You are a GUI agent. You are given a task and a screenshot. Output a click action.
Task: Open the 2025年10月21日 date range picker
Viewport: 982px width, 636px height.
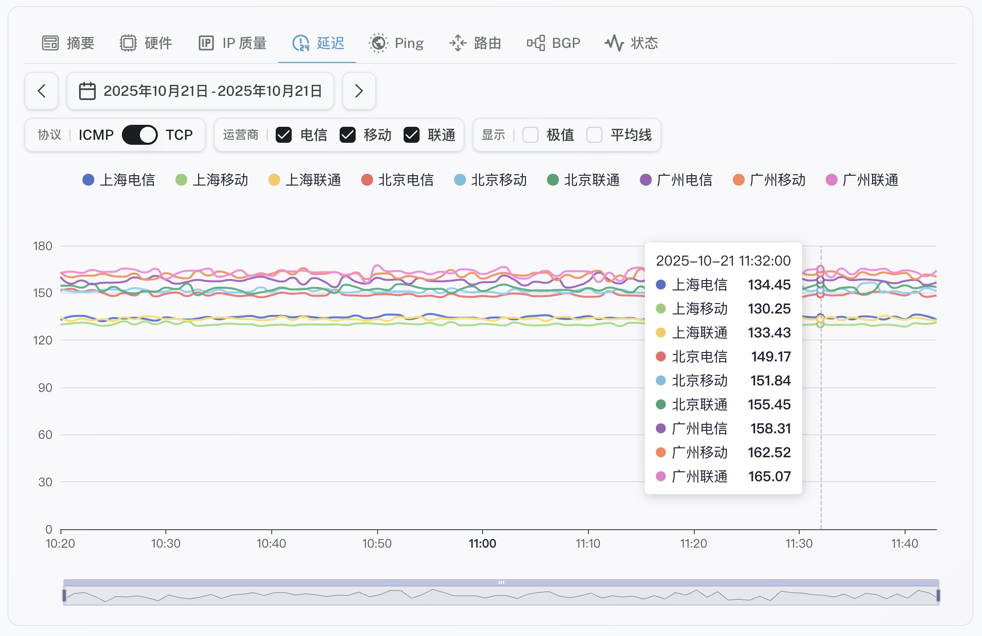pyautogui.click(x=212, y=91)
